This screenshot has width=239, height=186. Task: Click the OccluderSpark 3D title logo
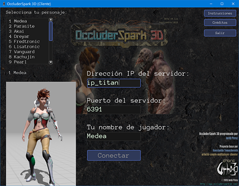(x=119, y=35)
